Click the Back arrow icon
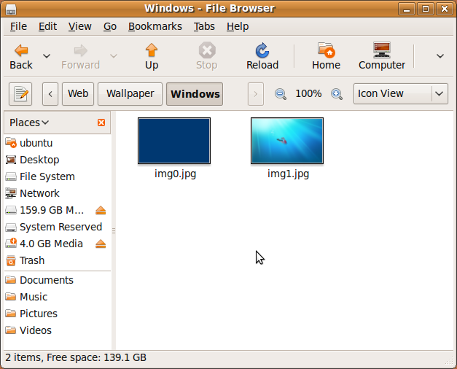 point(21,50)
